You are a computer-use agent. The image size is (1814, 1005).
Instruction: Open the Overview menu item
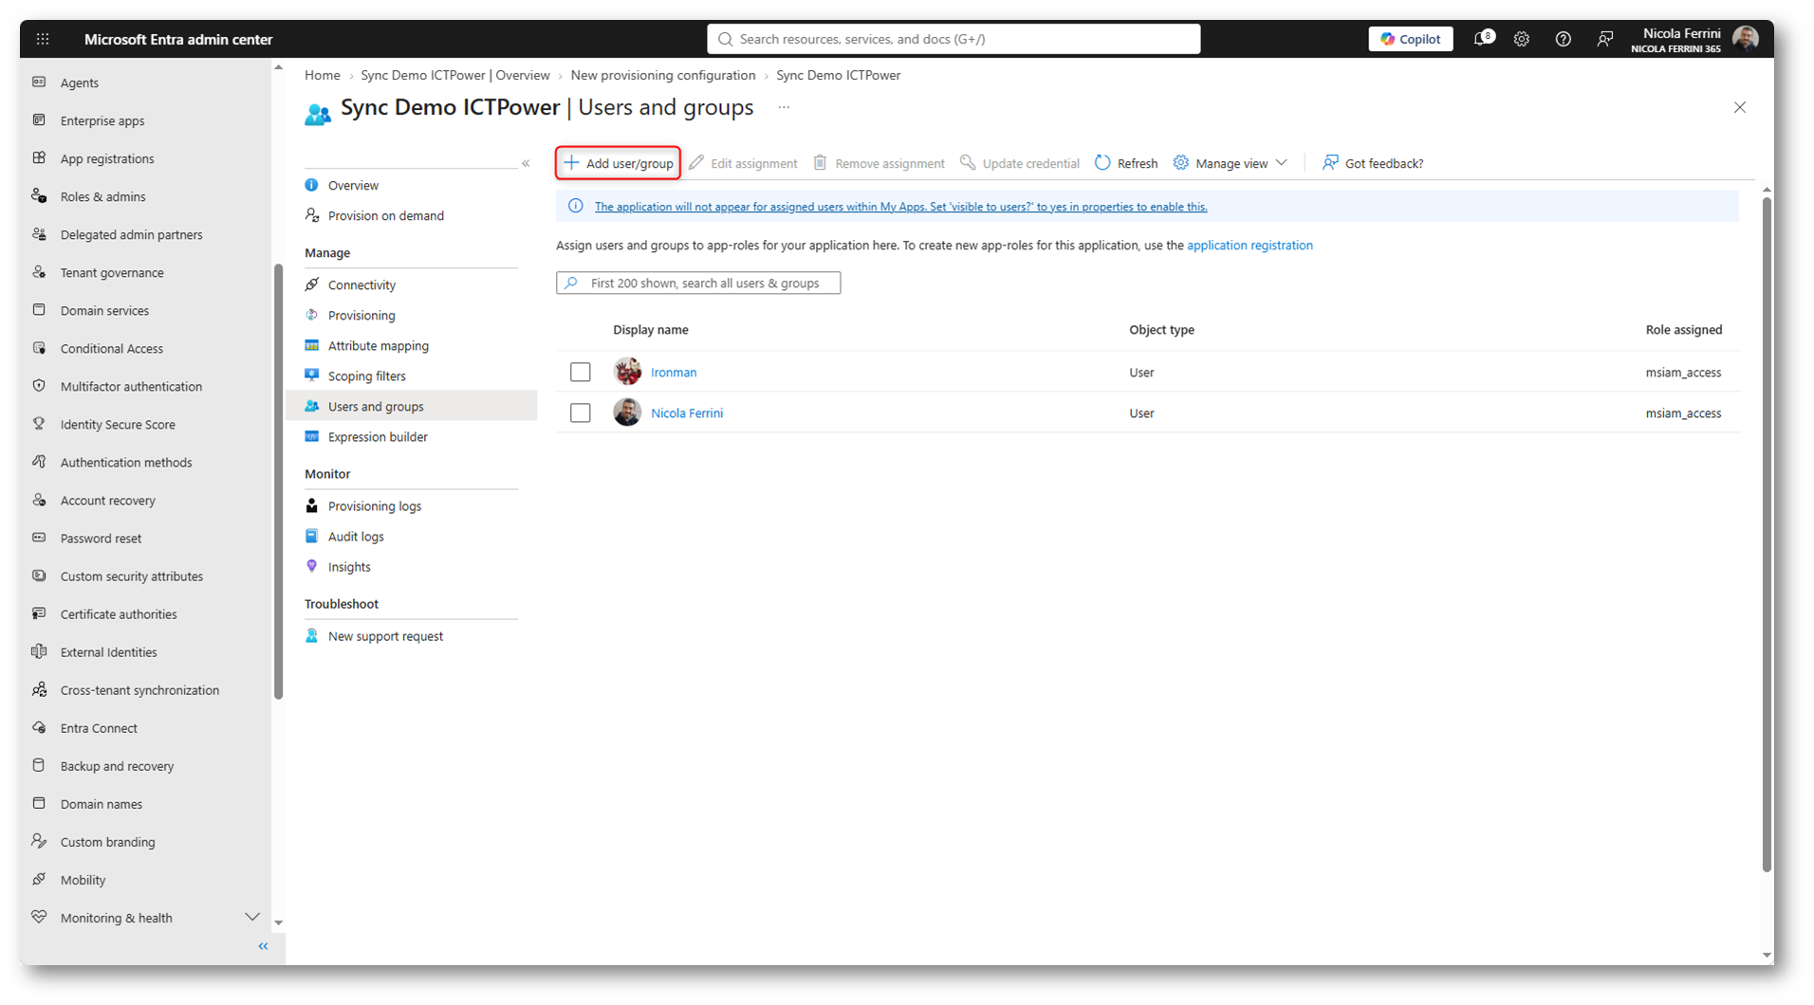pyautogui.click(x=353, y=185)
